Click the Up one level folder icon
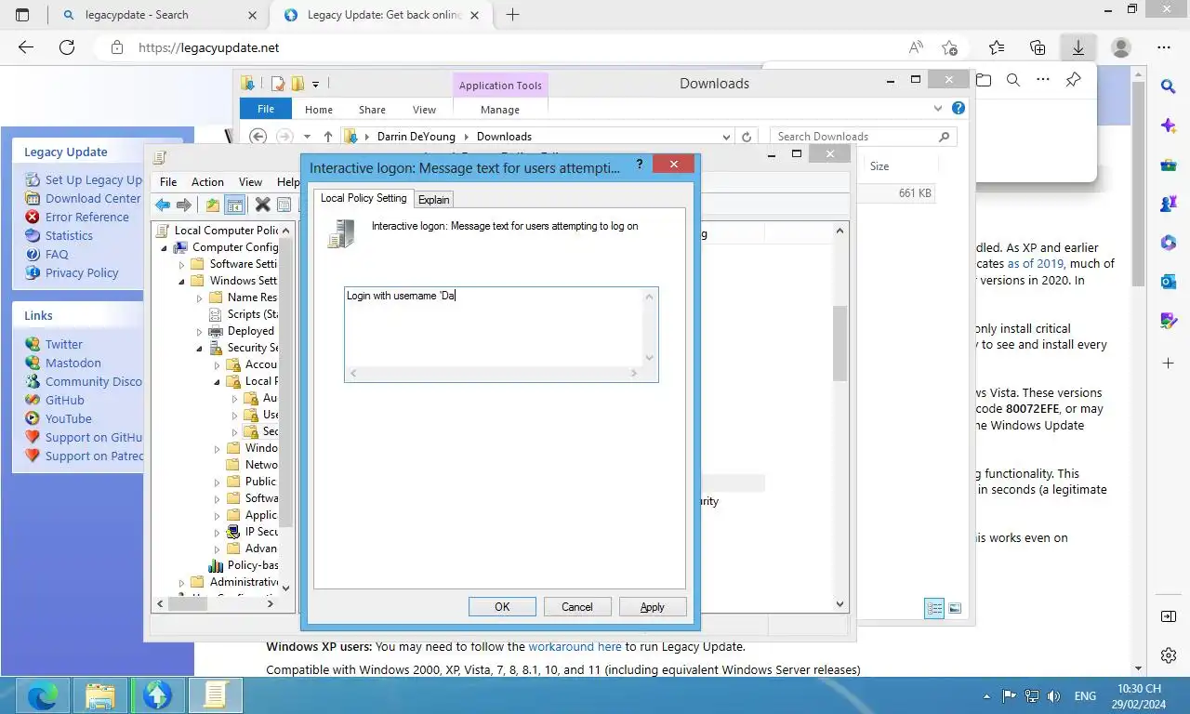 (x=213, y=205)
